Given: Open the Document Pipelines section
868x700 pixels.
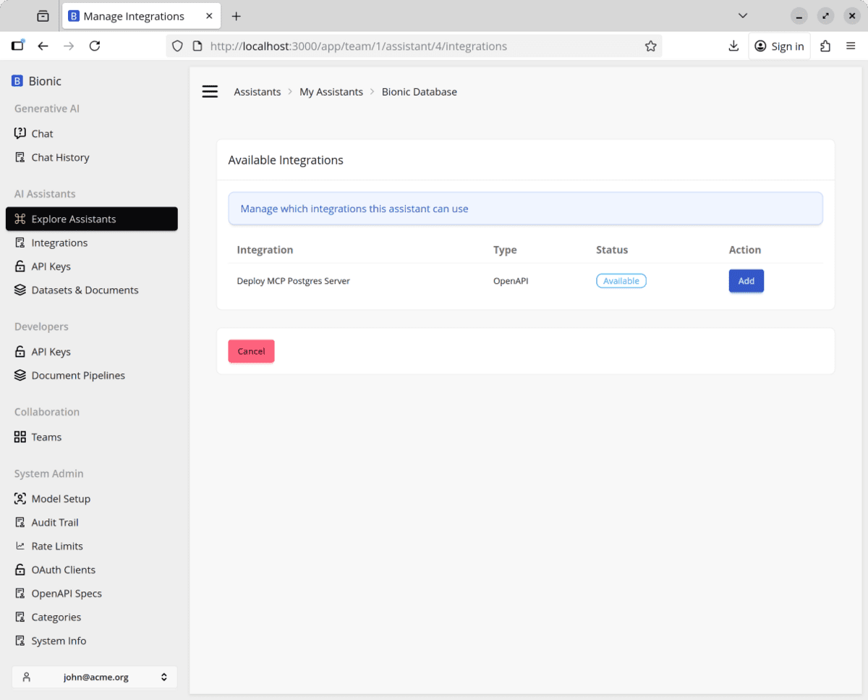Looking at the screenshot, I should [78, 376].
